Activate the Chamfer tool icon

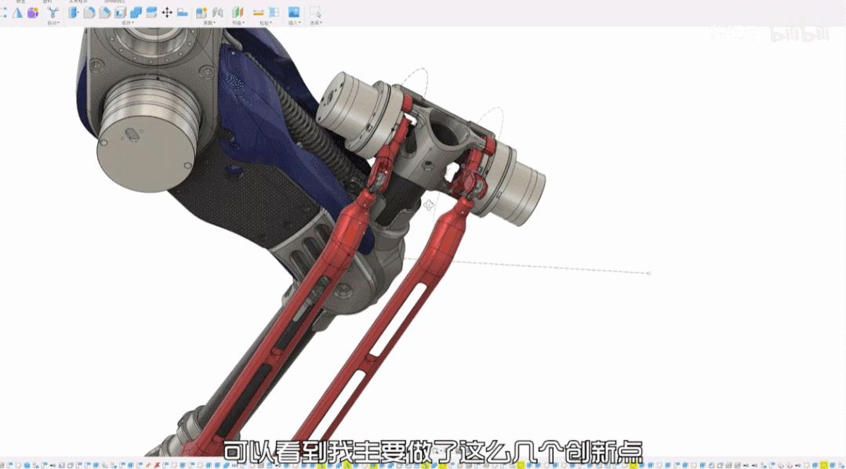point(104,13)
